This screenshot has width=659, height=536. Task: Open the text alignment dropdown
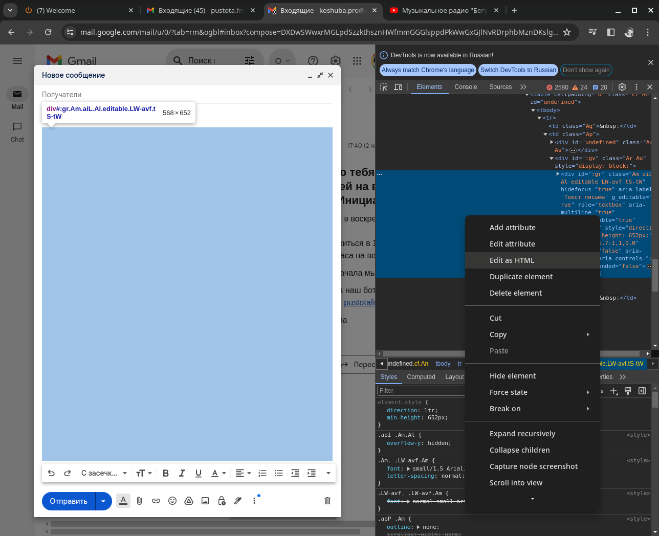tap(243, 473)
